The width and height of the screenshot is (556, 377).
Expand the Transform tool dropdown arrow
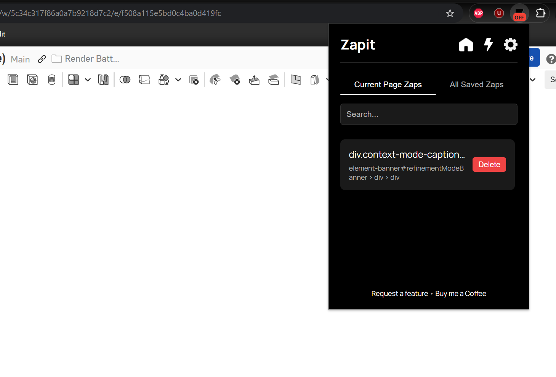[178, 80]
